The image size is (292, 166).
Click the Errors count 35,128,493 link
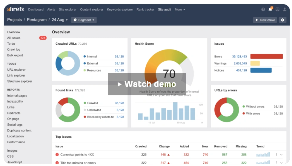[x=239, y=56]
